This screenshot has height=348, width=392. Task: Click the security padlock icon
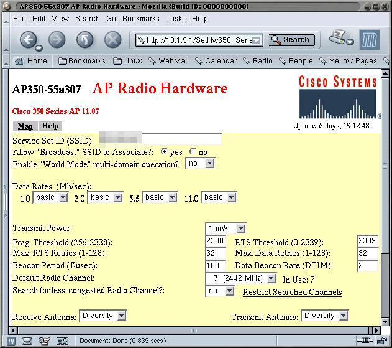pyautogui.click(x=382, y=341)
